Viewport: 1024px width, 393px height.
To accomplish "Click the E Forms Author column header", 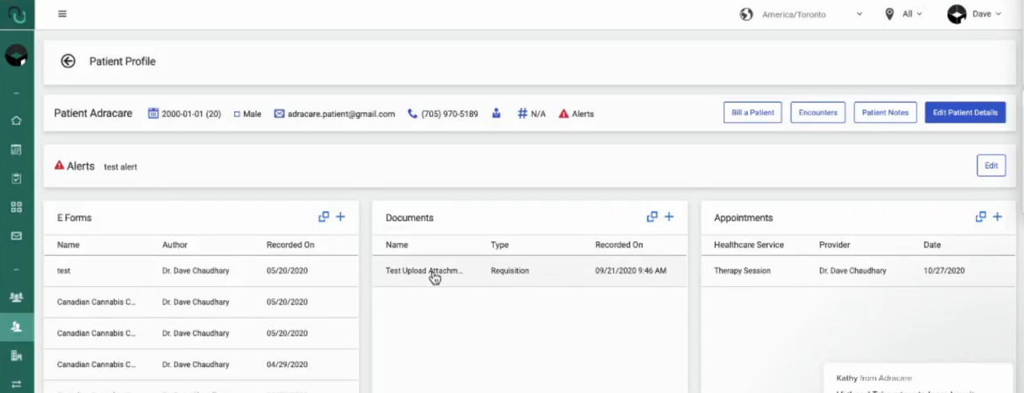I will [175, 245].
